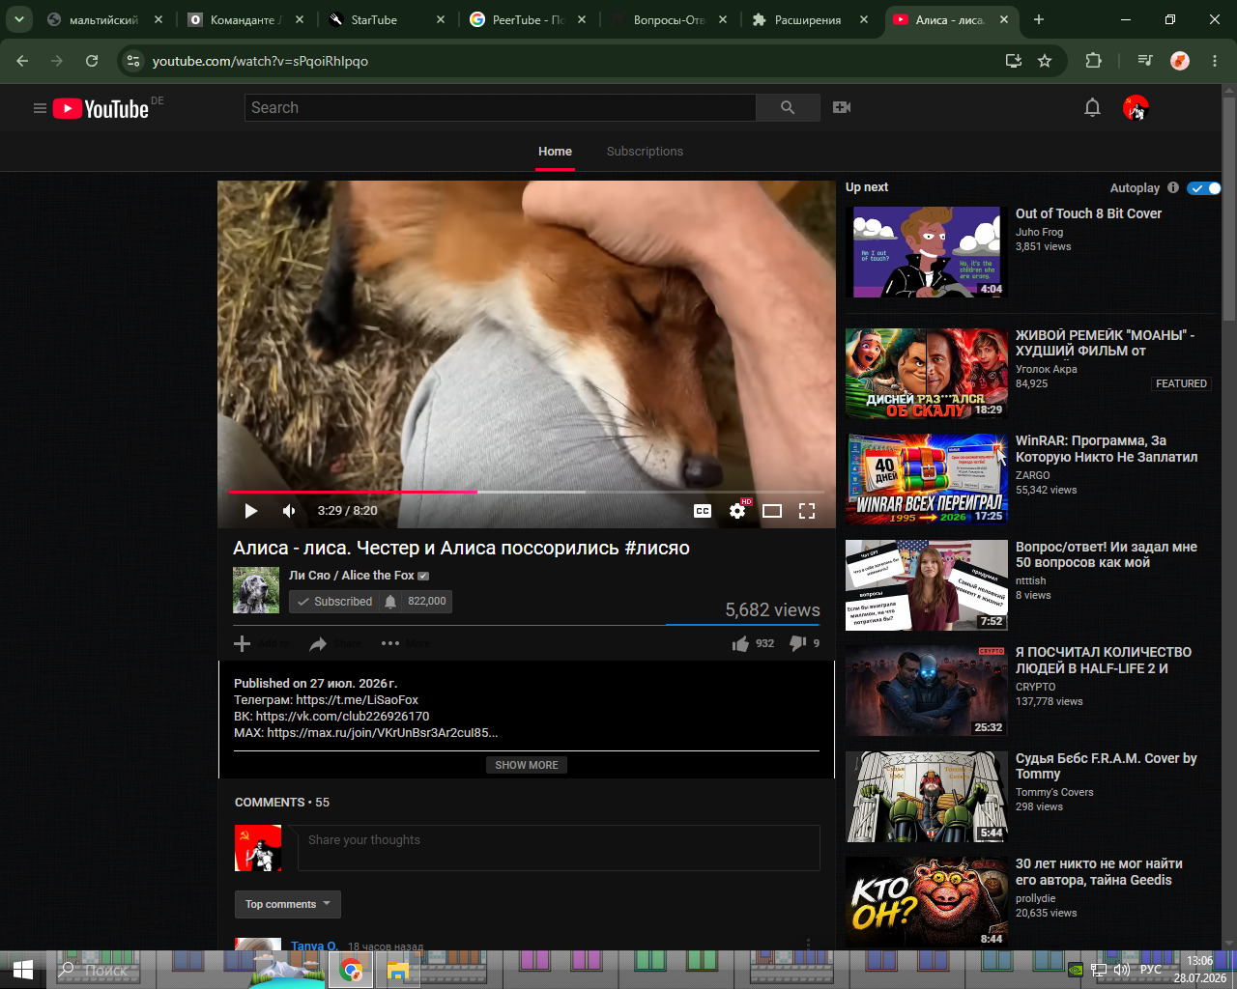Click the #лисяо hashtag in title
This screenshot has height=989, width=1237.
pos(657,548)
